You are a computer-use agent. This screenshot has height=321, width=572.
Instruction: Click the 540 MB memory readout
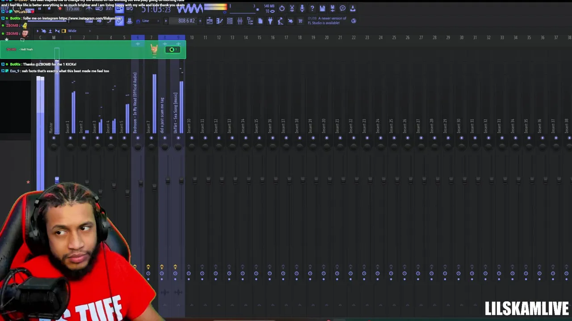269,6
